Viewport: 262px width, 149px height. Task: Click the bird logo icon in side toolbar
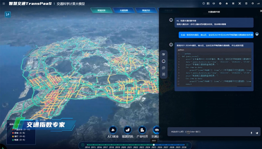tap(164, 54)
